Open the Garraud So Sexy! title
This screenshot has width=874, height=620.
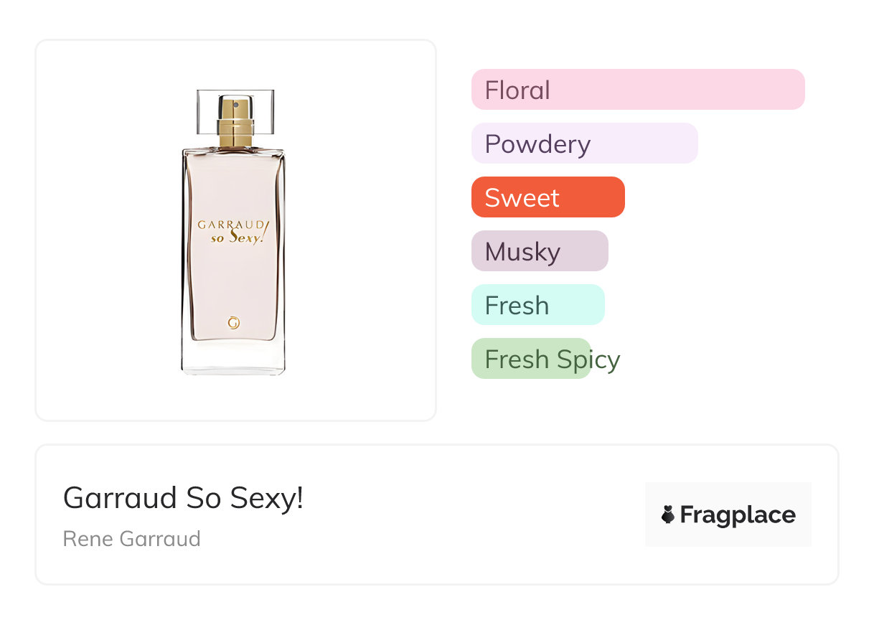pos(183,498)
